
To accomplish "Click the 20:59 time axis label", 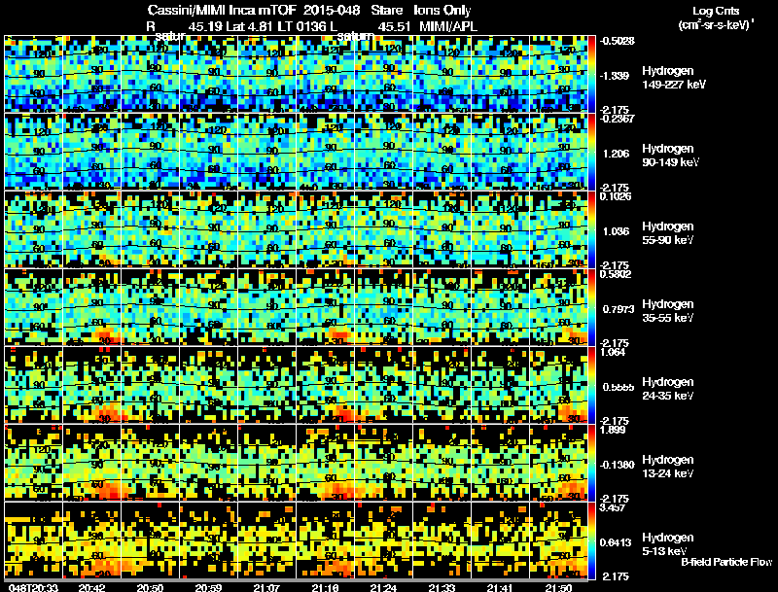I will click(208, 587).
